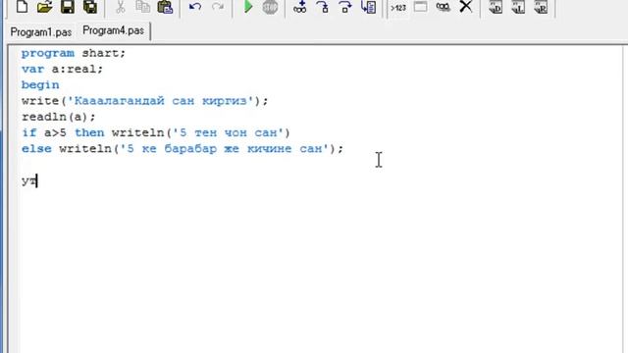
Task: Copy selection with Copy icon
Action: coord(142,7)
